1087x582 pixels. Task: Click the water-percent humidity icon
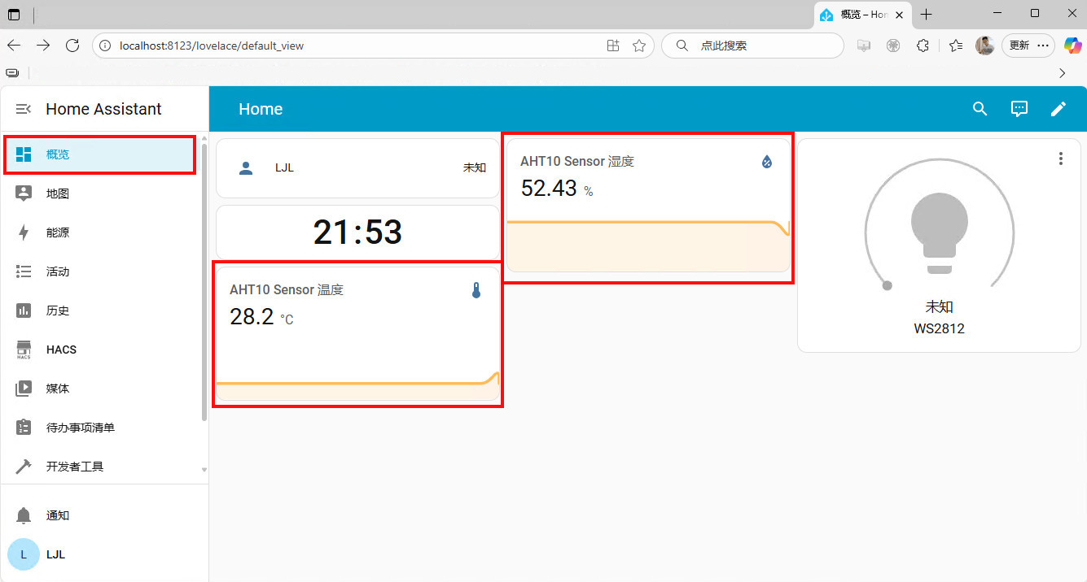tap(766, 162)
